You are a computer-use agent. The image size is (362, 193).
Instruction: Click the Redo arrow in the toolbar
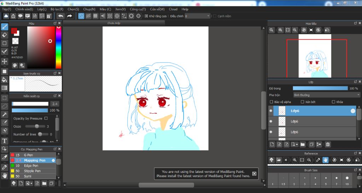coord(70,16)
